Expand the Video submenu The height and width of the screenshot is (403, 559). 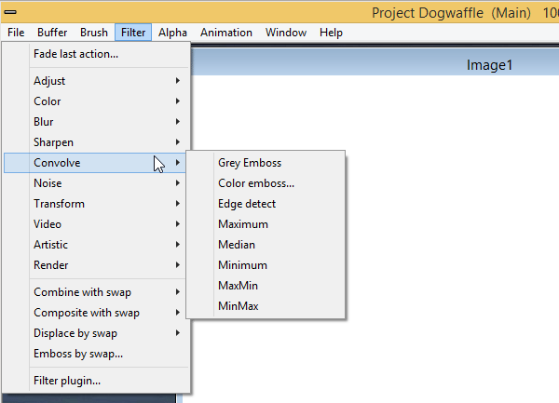point(96,224)
